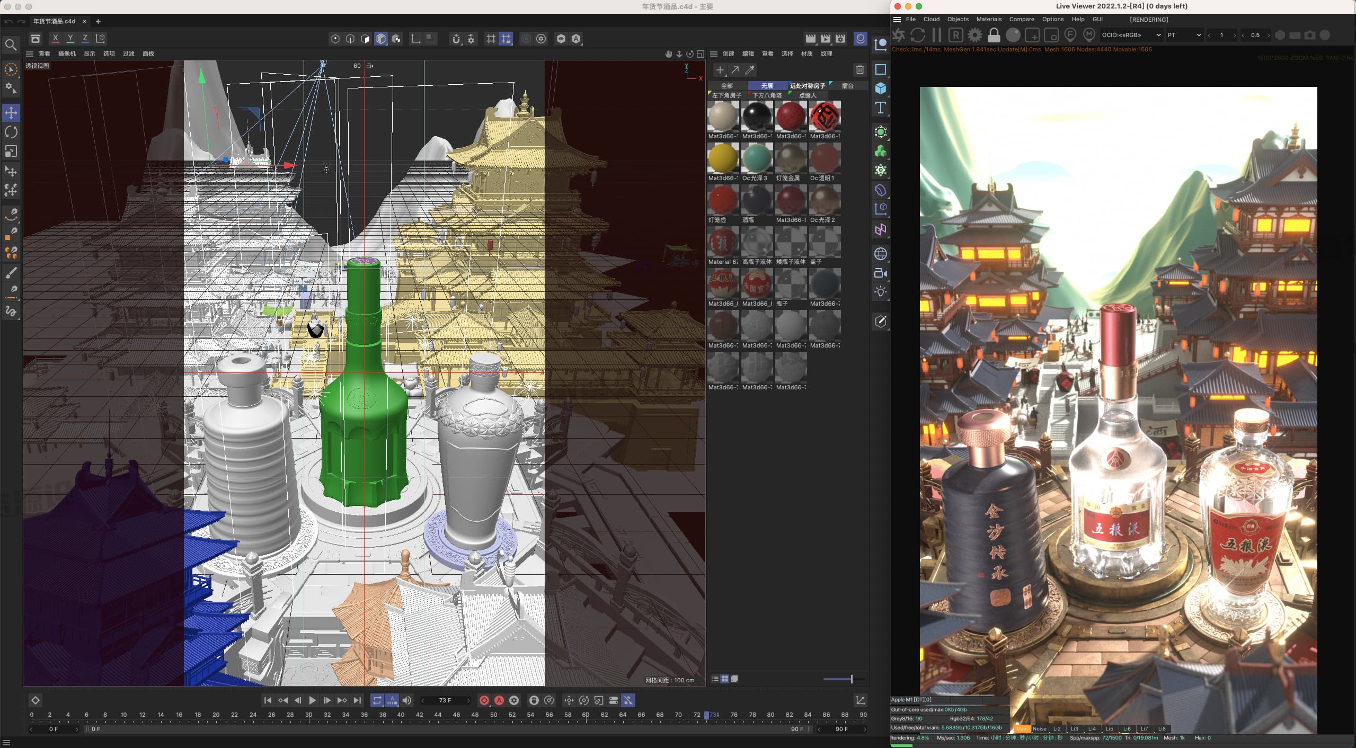Screen dimensions: 1356x748
Task: Click the text T object icon
Action: pyautogui.click(x=881, y=108)
